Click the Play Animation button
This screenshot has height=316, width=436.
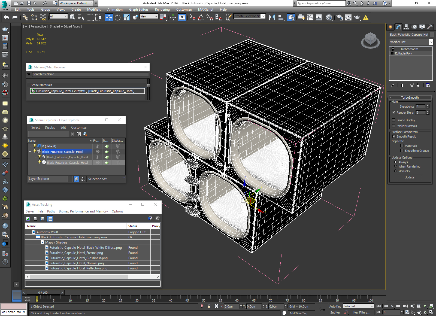coord(392,306)
